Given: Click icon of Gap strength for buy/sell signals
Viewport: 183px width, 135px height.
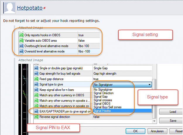Looking at the screenshot, I should click(x=36, y=74).
